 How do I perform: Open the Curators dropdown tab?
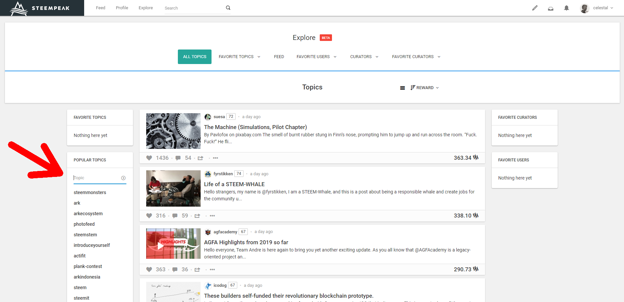364,57
